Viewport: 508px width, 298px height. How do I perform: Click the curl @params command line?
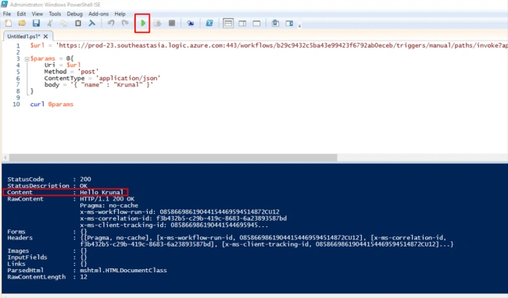tap(52, 105)
